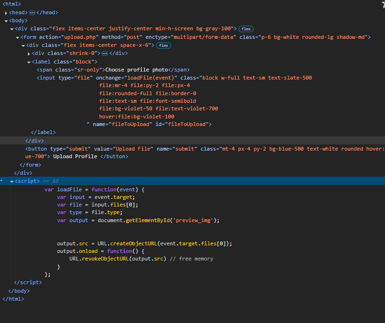The height and width of the screenshot is (323, 385).
Task: Click 'output.onload = function()' line
Action: pyautogui.click(x=101, y=251)
